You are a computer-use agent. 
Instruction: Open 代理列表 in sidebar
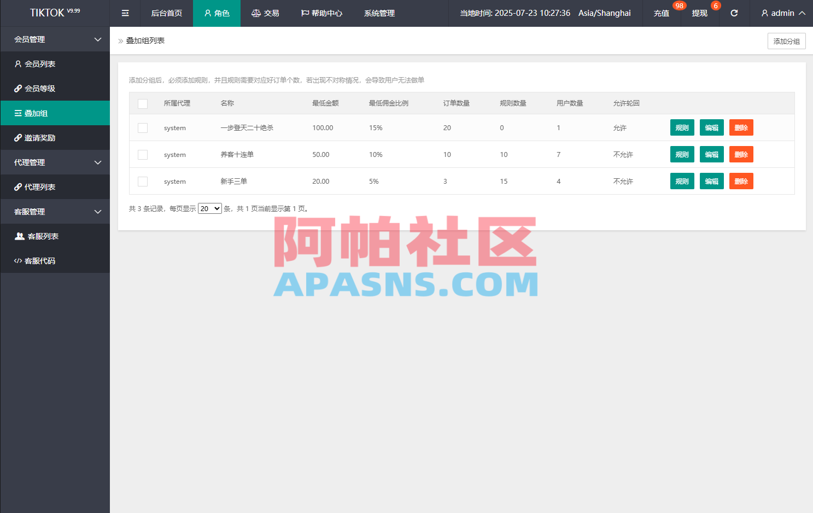pos(55,187)
